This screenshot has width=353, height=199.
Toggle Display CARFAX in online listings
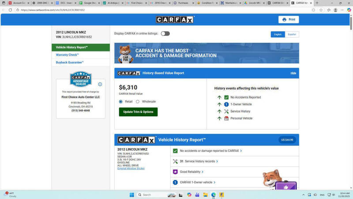pyautogui.click(x=165, y=34)
